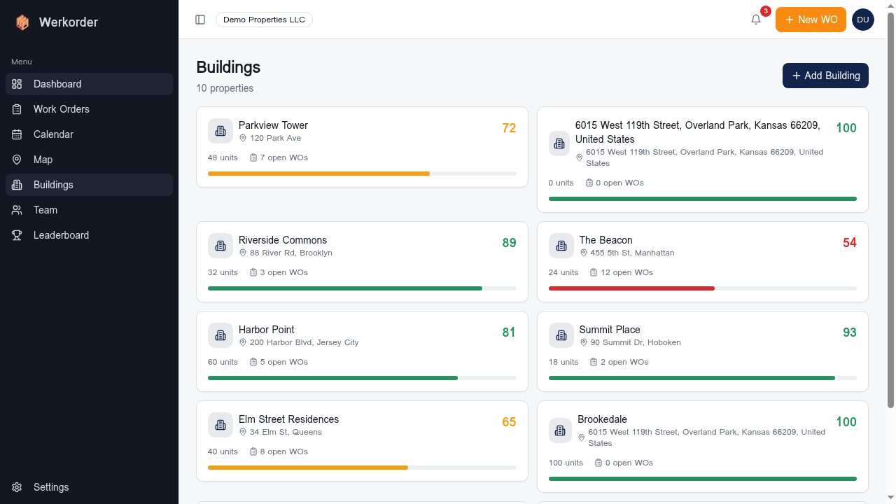The width and height of the screenshot is (896, 504).
Task: Click the location pin beside 90 Summit Dr
Action: (x=584, y=342)
